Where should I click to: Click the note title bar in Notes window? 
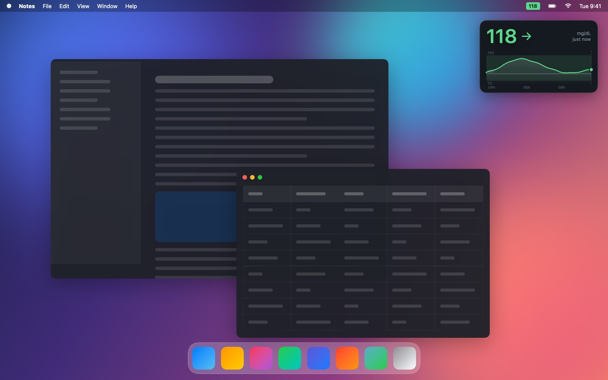coord(214,79)
